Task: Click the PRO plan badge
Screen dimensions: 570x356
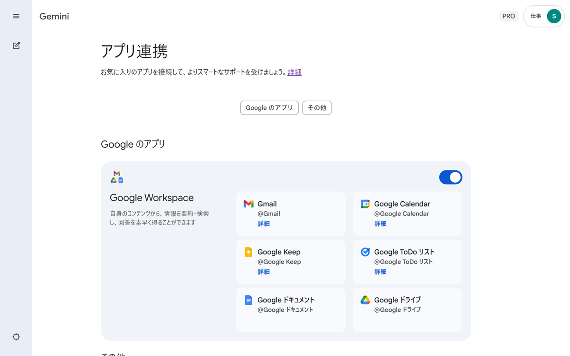Action: tap(508, 16)
